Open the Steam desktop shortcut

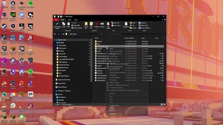[4, 27]
